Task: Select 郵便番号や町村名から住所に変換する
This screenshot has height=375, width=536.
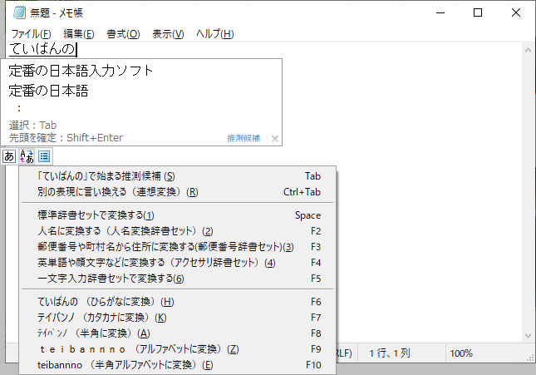Action: point(178,247)
